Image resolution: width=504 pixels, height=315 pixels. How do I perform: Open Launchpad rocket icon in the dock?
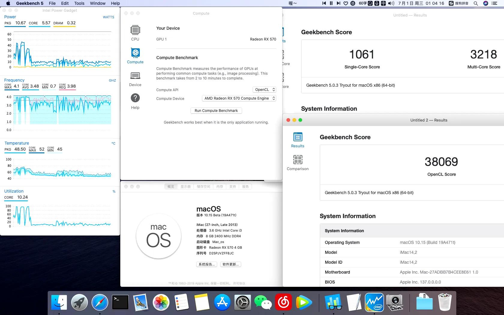[x=79, y=302]
